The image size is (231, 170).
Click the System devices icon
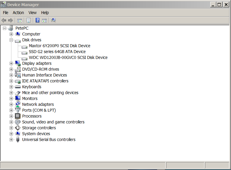(18, 134)
